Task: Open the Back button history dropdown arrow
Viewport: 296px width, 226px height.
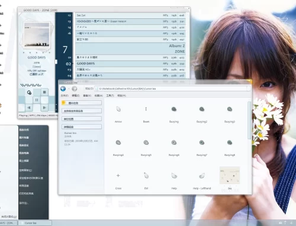Action: point(69,89)
